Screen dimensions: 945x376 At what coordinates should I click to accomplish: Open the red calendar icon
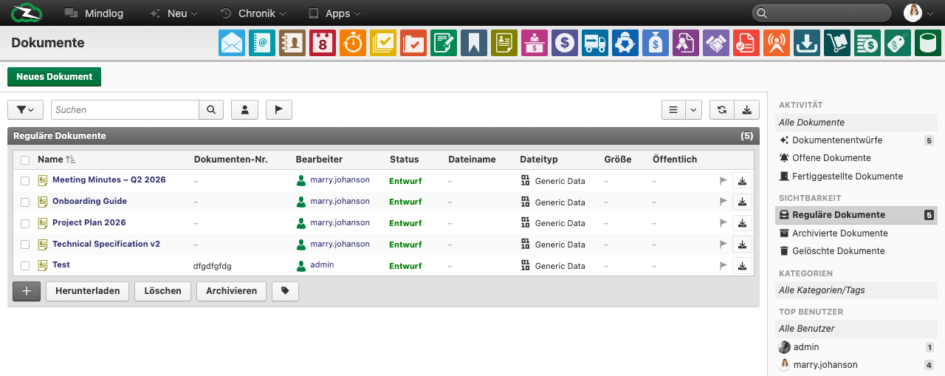coord(323,43)
